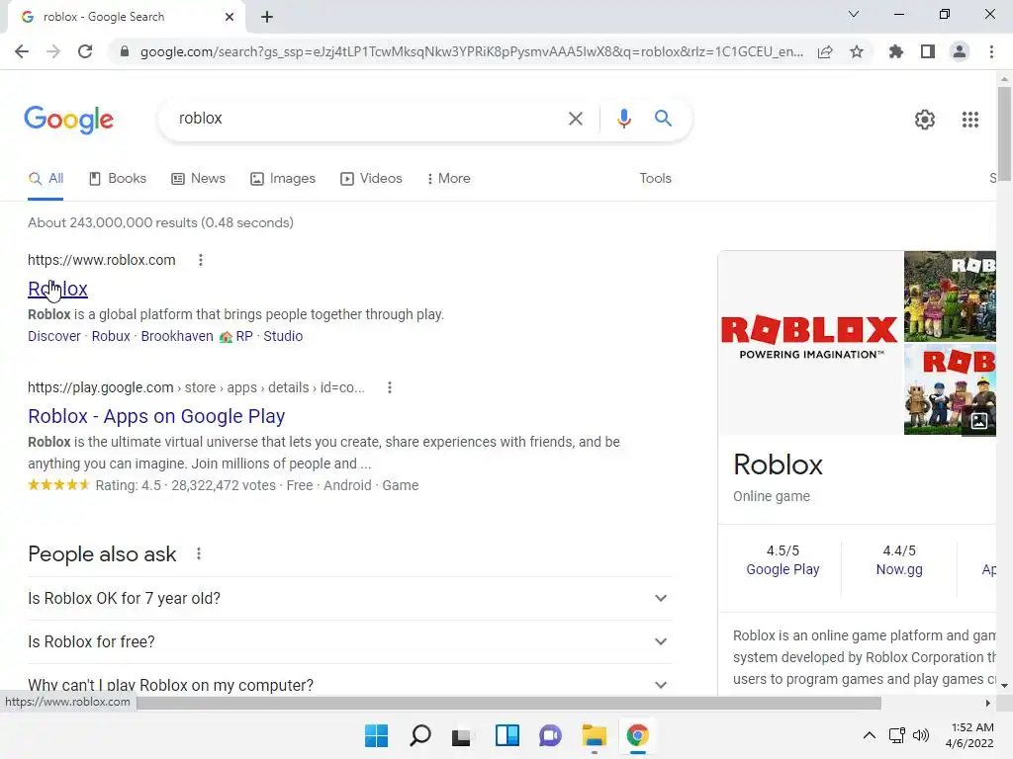Open tab search chevron in title bar

point(854,14)
